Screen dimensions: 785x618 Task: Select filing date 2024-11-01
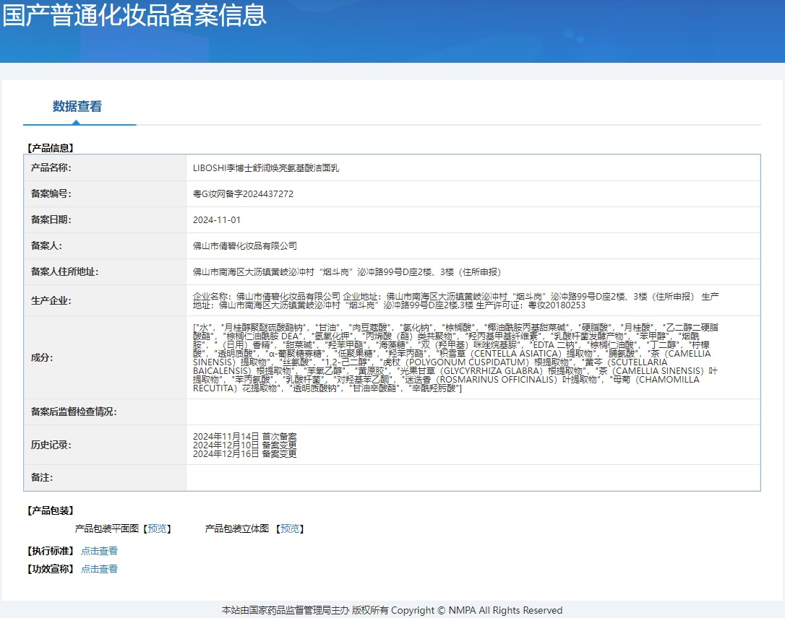[x=216, y=220]
